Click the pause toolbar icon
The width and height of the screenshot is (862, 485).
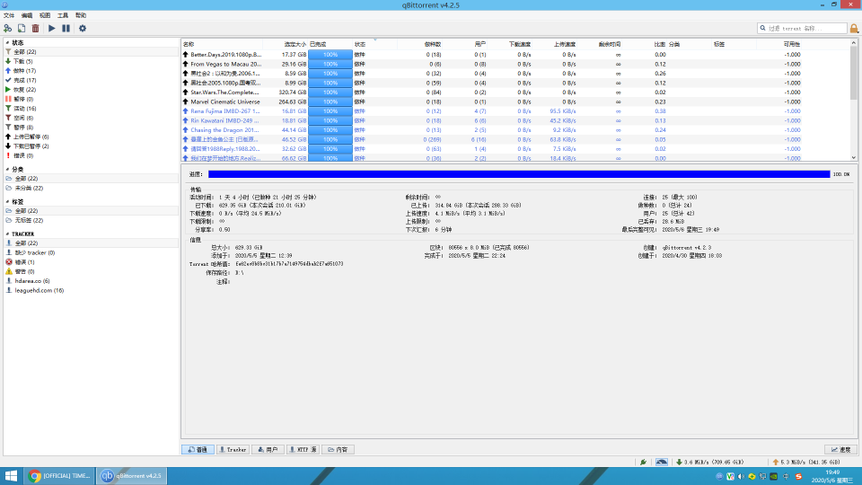point(66,28)
